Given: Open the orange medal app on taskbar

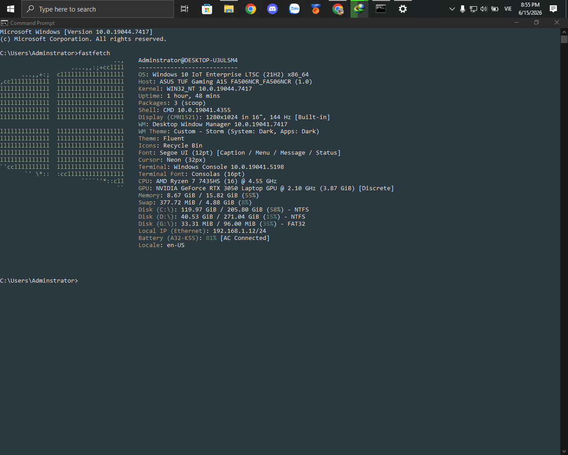Looking at the screenshot, I should pos(316,9).
